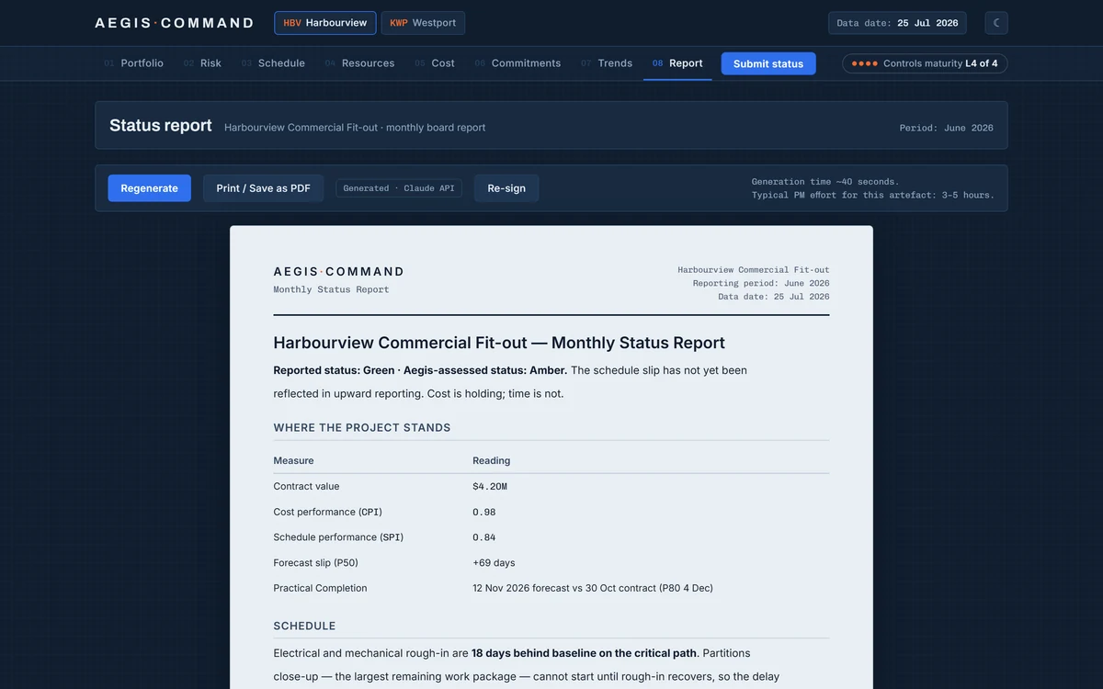1103x689 pixels.
Task: Click the AEGIS·COMMAND logo in header
Action: [x=174, y=23]
